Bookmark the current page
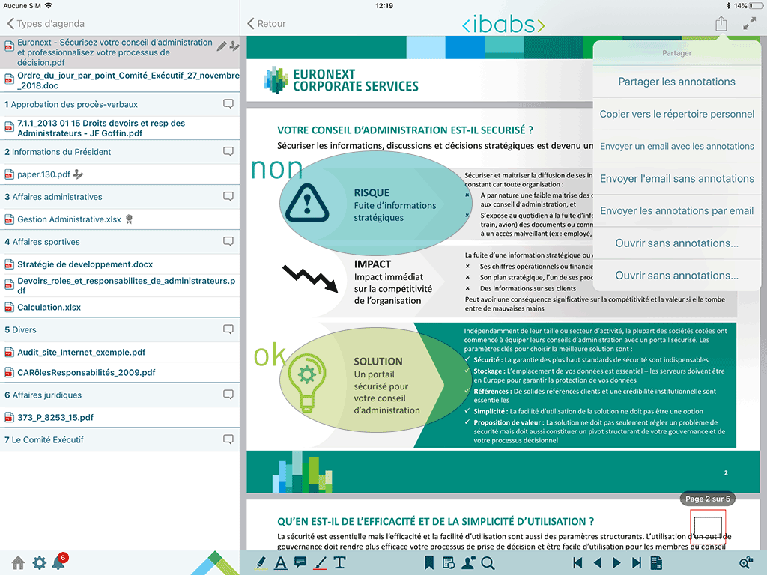The width and height of the screenshot is (767, 575). 429,563
